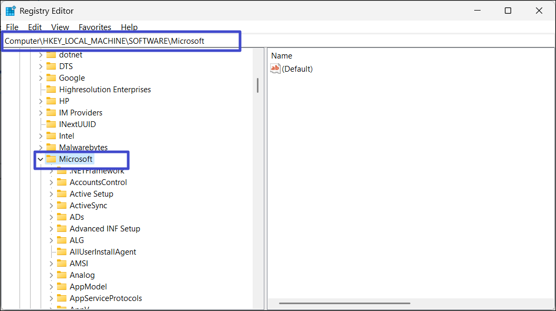Expand the ActiveSync subkey
This screenshot has width=556, height=311.
(51, 206)
